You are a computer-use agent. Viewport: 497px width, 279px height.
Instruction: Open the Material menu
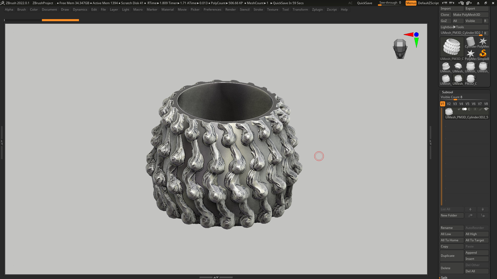(167, 10)
